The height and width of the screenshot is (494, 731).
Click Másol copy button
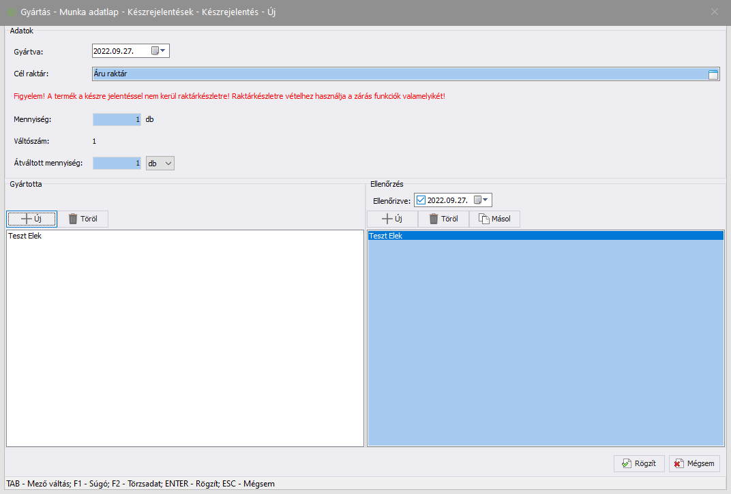pos(494,219)
